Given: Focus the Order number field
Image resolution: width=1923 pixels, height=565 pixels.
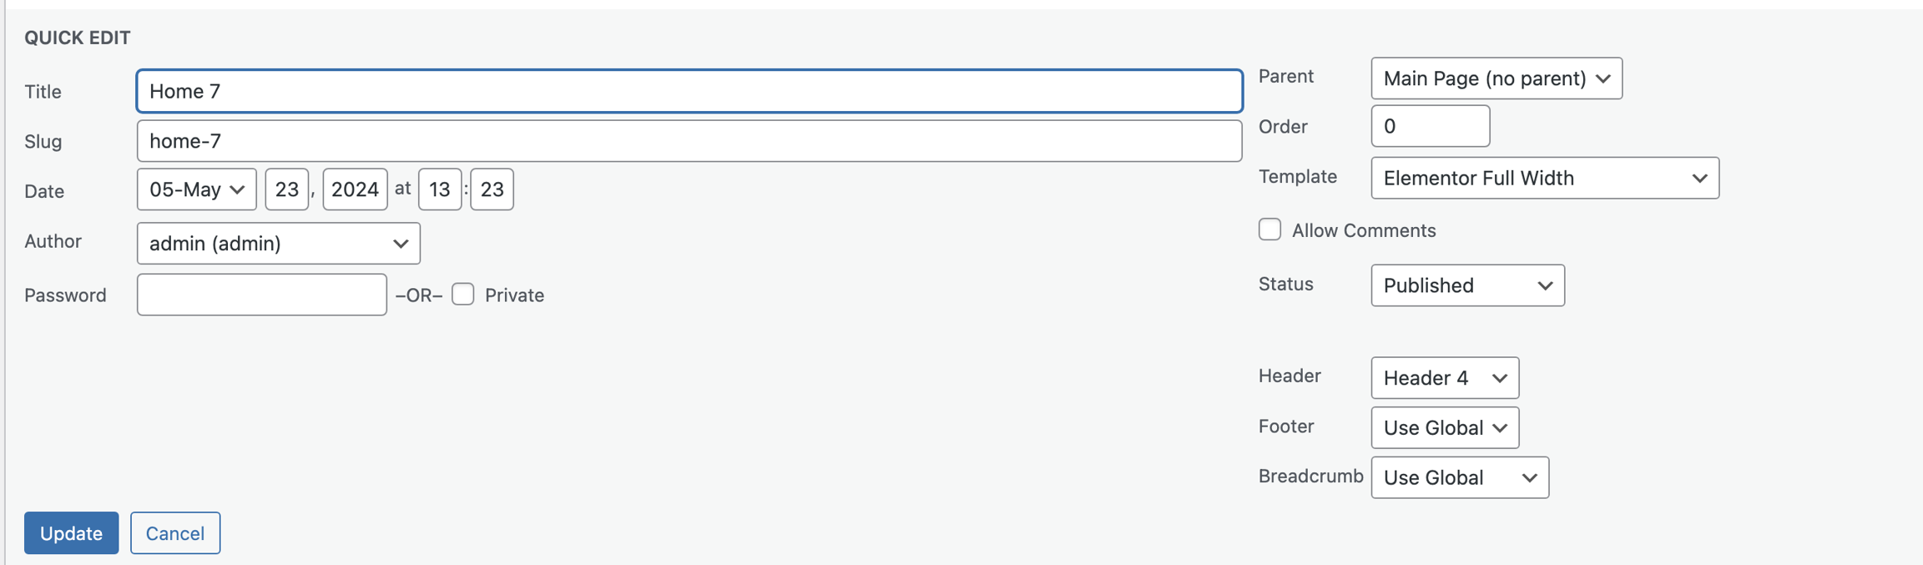Looking at the screenshot, I should pos(1430,126).
